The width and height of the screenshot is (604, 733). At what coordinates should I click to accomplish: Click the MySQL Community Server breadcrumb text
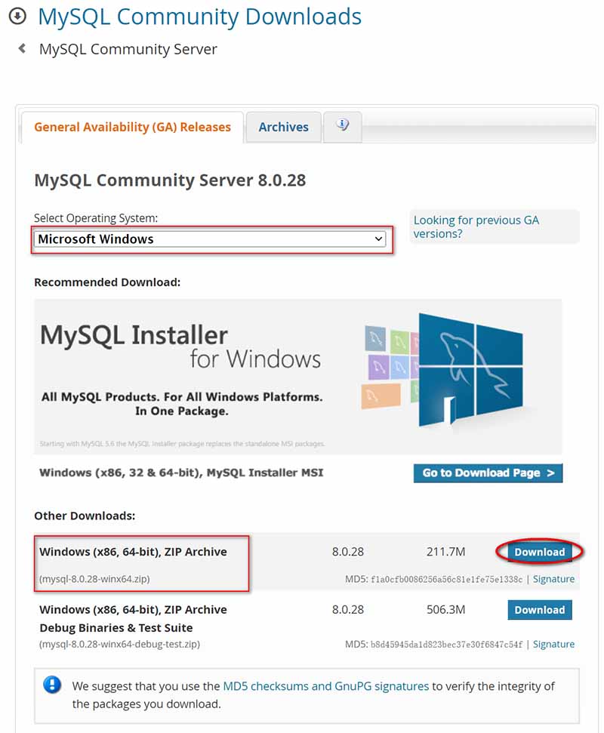coord(128,49)
